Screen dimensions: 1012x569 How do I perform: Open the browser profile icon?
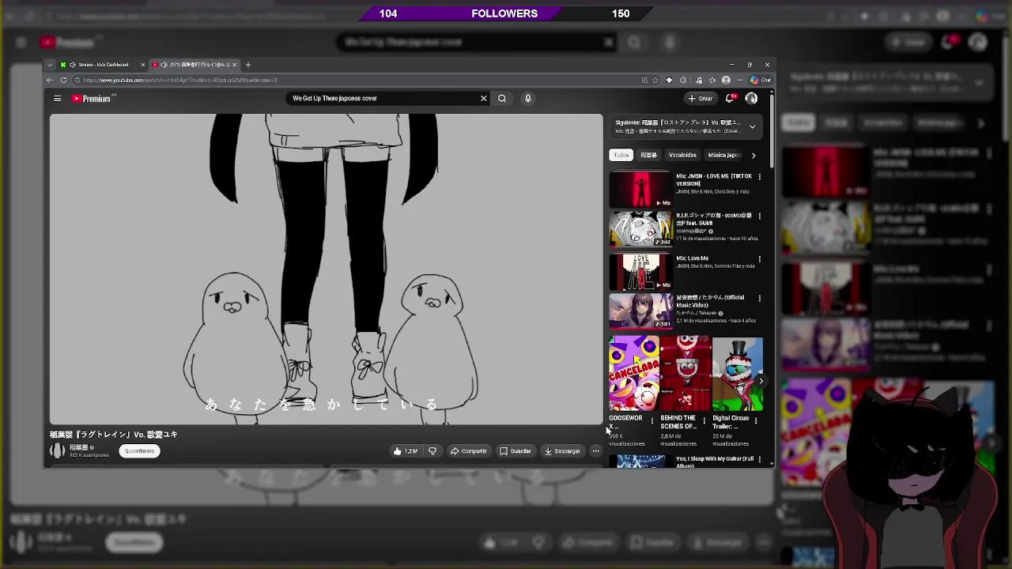(726, 80)
